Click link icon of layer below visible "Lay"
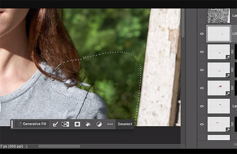The image size is (237, 154). tap(232, 124)
